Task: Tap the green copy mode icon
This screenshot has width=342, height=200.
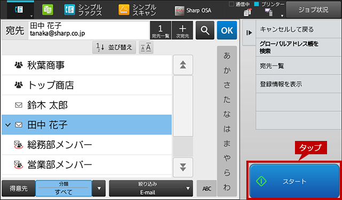Action: coord(48,10)
